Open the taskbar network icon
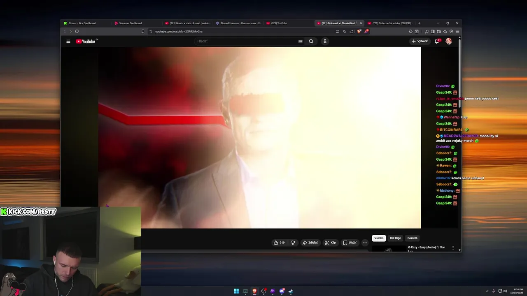The image size is (527, 296). coord(500,291)
